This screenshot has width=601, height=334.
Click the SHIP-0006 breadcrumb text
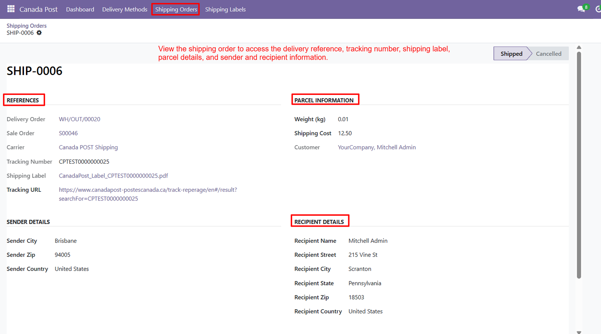pos(20,33)
